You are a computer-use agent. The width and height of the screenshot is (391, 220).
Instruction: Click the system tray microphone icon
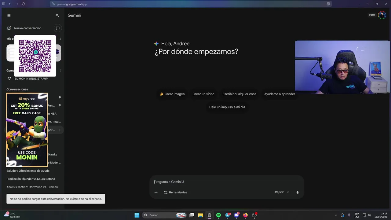(x=349, y=215)
